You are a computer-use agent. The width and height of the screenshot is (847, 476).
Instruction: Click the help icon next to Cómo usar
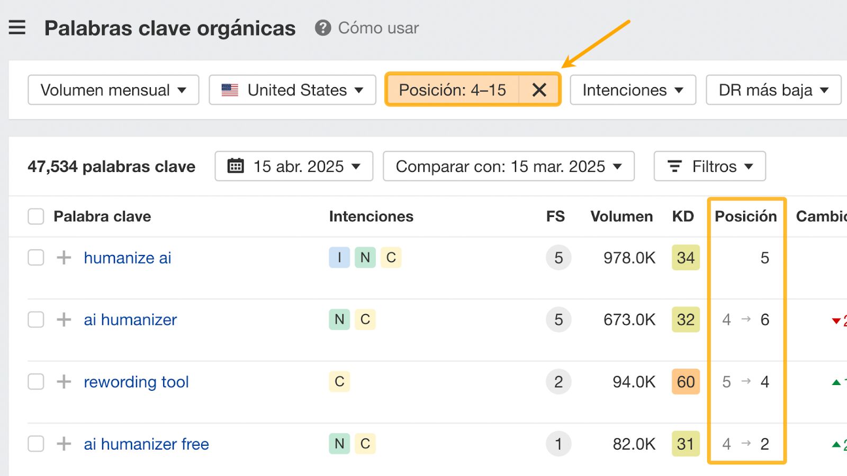click(324, 29)
